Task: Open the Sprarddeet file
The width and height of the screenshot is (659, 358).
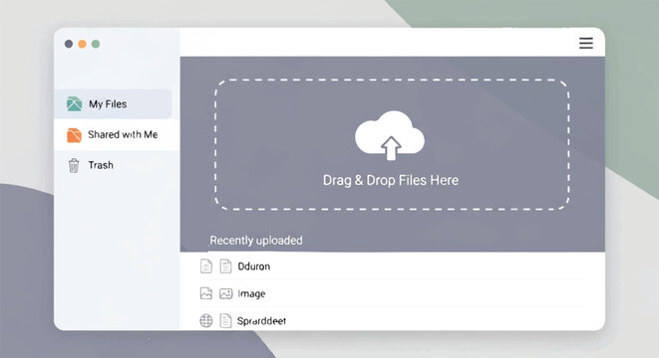Action: (393, 320)
